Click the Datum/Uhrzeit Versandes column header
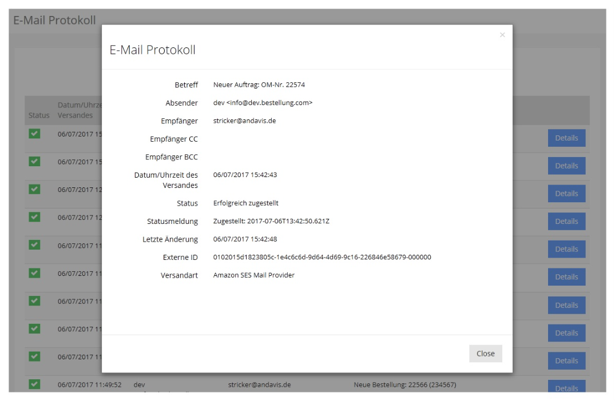Image resolution: width=615 pixels, height=401 pixels. 79,110
